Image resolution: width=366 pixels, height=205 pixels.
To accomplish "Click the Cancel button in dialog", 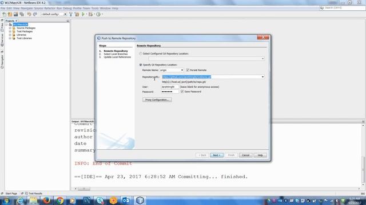I will pos(245,155).
